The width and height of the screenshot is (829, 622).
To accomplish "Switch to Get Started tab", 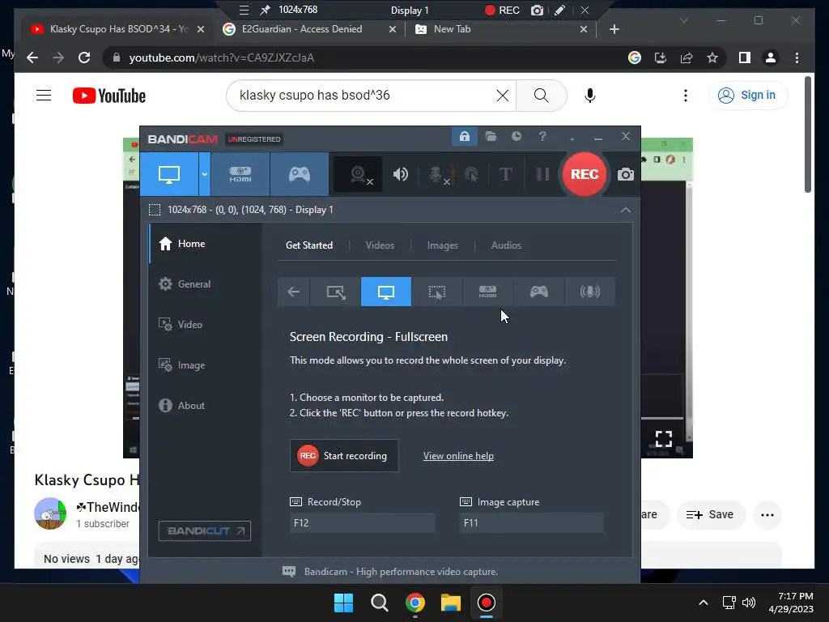I will (x=309, y=245).
